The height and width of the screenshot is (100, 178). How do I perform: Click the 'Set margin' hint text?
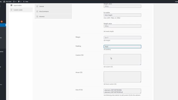[x=107, y=41]
